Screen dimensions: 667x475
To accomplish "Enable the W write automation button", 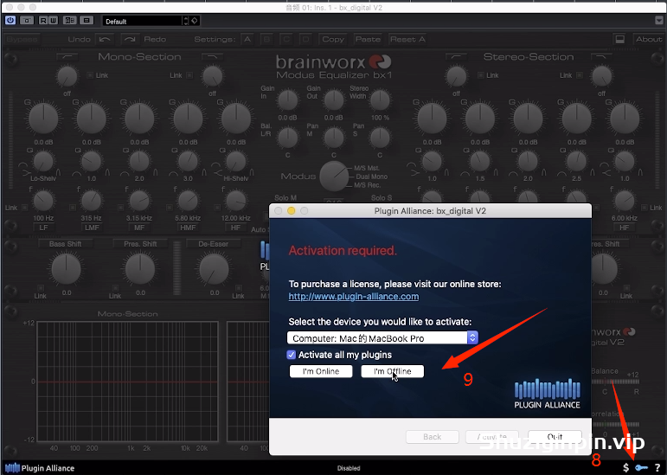I will click(x=53, y=21).
